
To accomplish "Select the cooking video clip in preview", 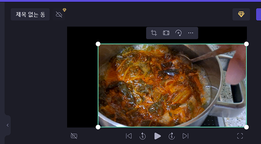I will coord(172,86).
